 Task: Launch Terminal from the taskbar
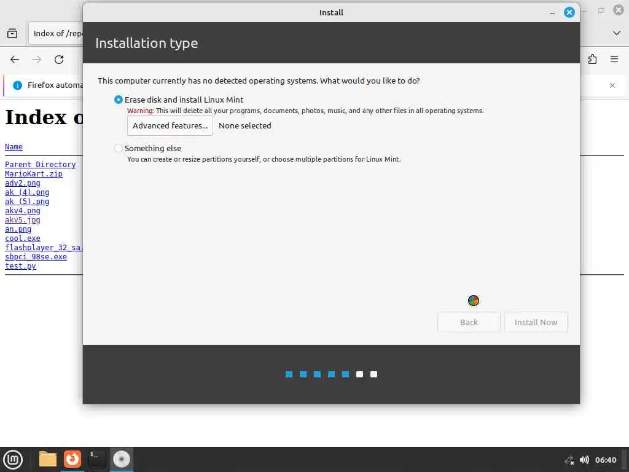coord(96,459)
